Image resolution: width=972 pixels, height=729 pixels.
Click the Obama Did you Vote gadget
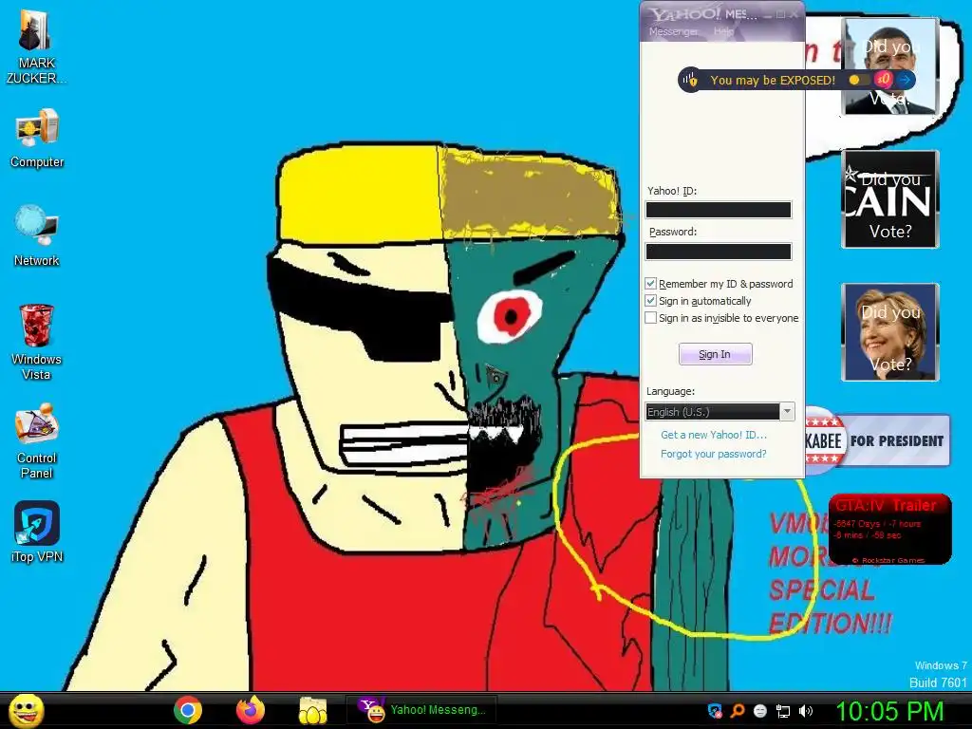tap(889, 66)
